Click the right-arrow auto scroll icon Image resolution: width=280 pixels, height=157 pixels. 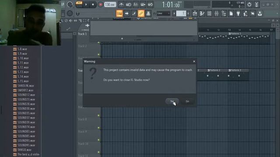(126, 14)
